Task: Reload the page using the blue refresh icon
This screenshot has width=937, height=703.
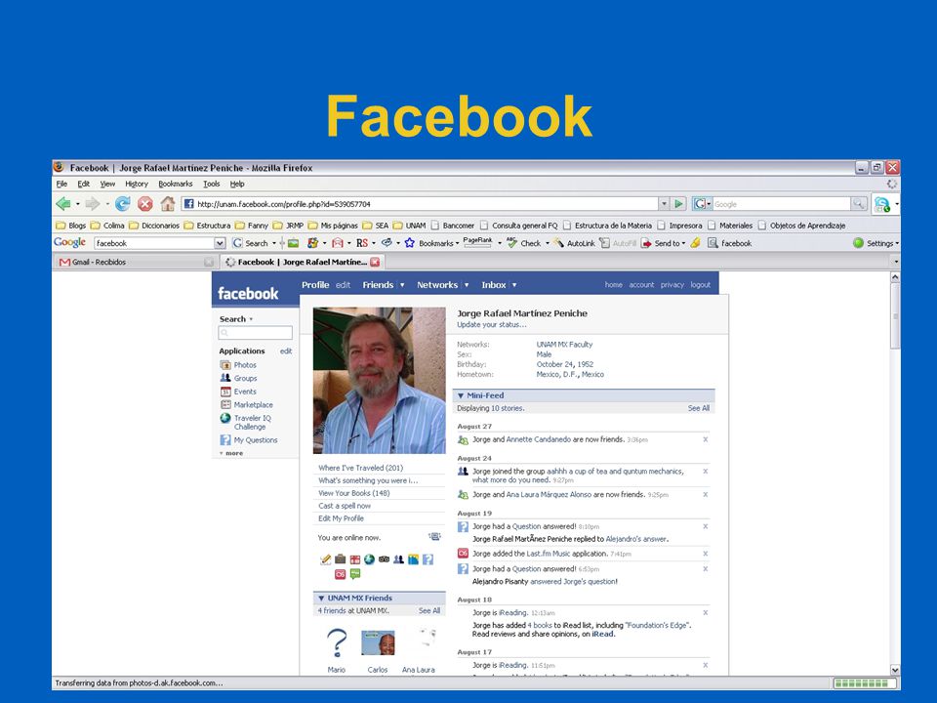Action: click(x=123, y=204)
